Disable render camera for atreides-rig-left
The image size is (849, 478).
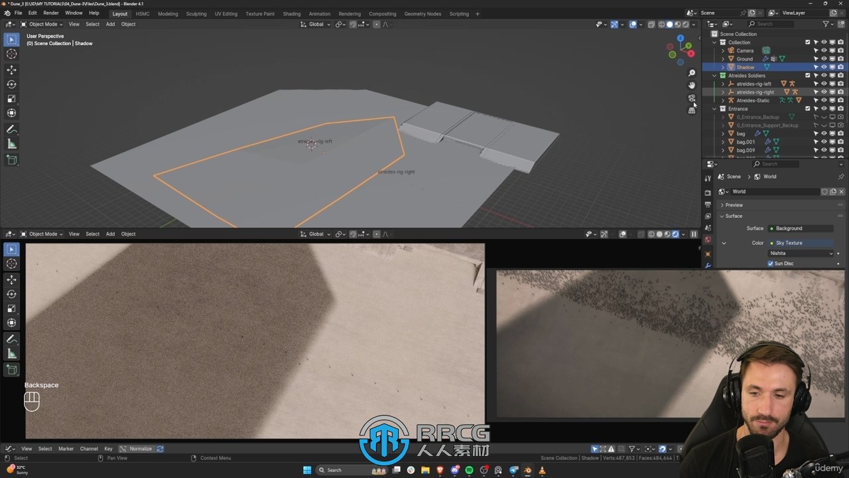pos(840,84)
